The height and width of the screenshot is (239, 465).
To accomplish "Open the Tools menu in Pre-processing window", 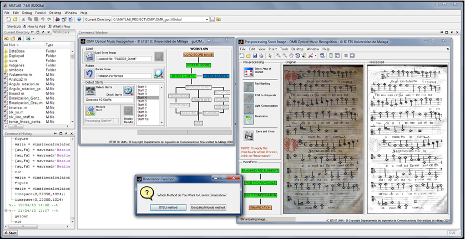I will (x=284, y=49).
